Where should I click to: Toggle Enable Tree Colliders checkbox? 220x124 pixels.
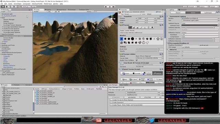[137, 60]
